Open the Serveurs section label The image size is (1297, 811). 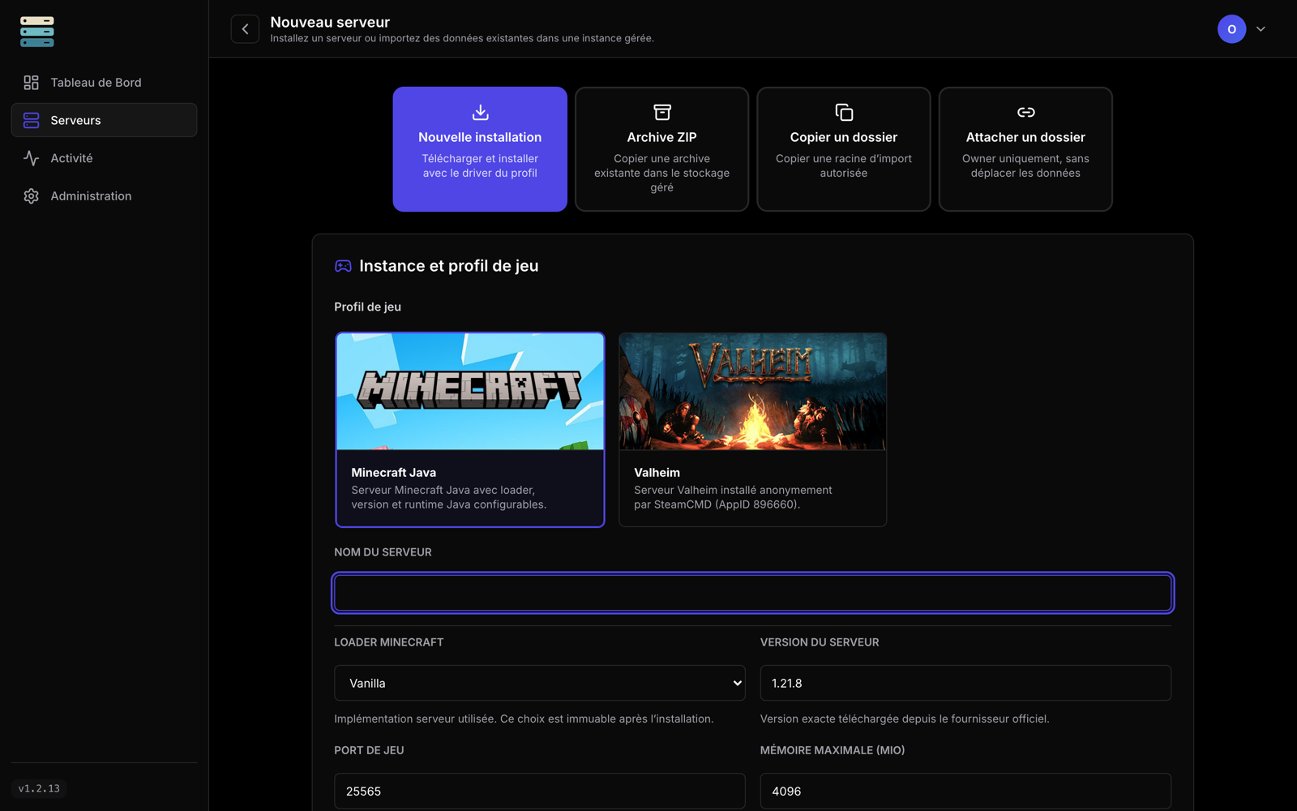[x=76, y=120]
